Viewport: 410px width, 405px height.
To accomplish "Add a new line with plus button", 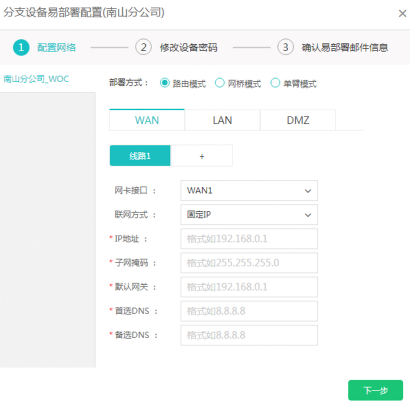I will point(201,156).
